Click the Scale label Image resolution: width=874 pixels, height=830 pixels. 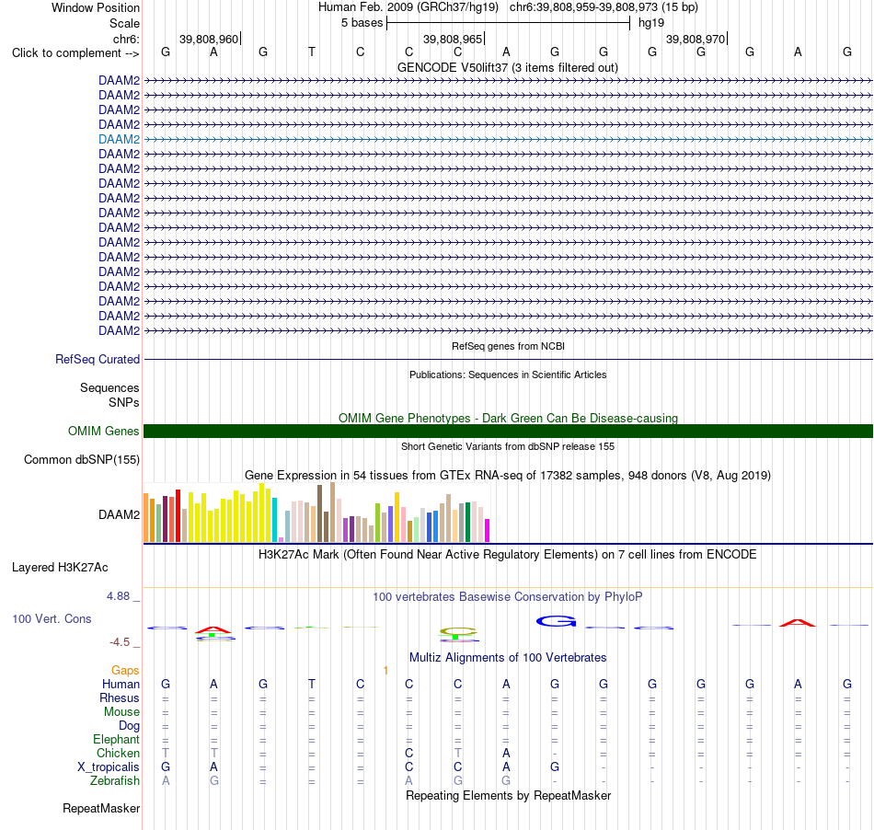pyautogui.click(x=124, y=23)
